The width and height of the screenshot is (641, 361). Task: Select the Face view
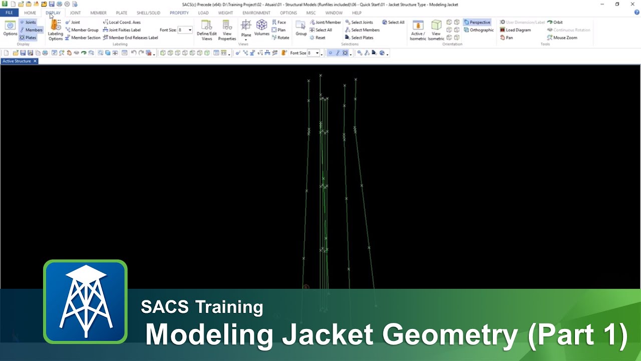coord(279,22)
